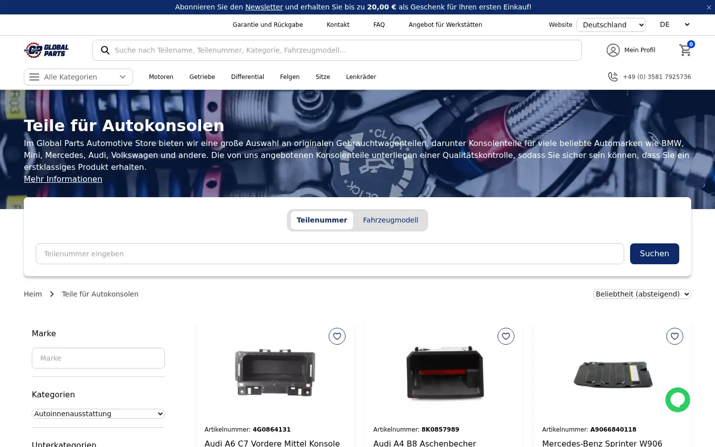
Task: Click the Marke filter heading
Action: 44,334
